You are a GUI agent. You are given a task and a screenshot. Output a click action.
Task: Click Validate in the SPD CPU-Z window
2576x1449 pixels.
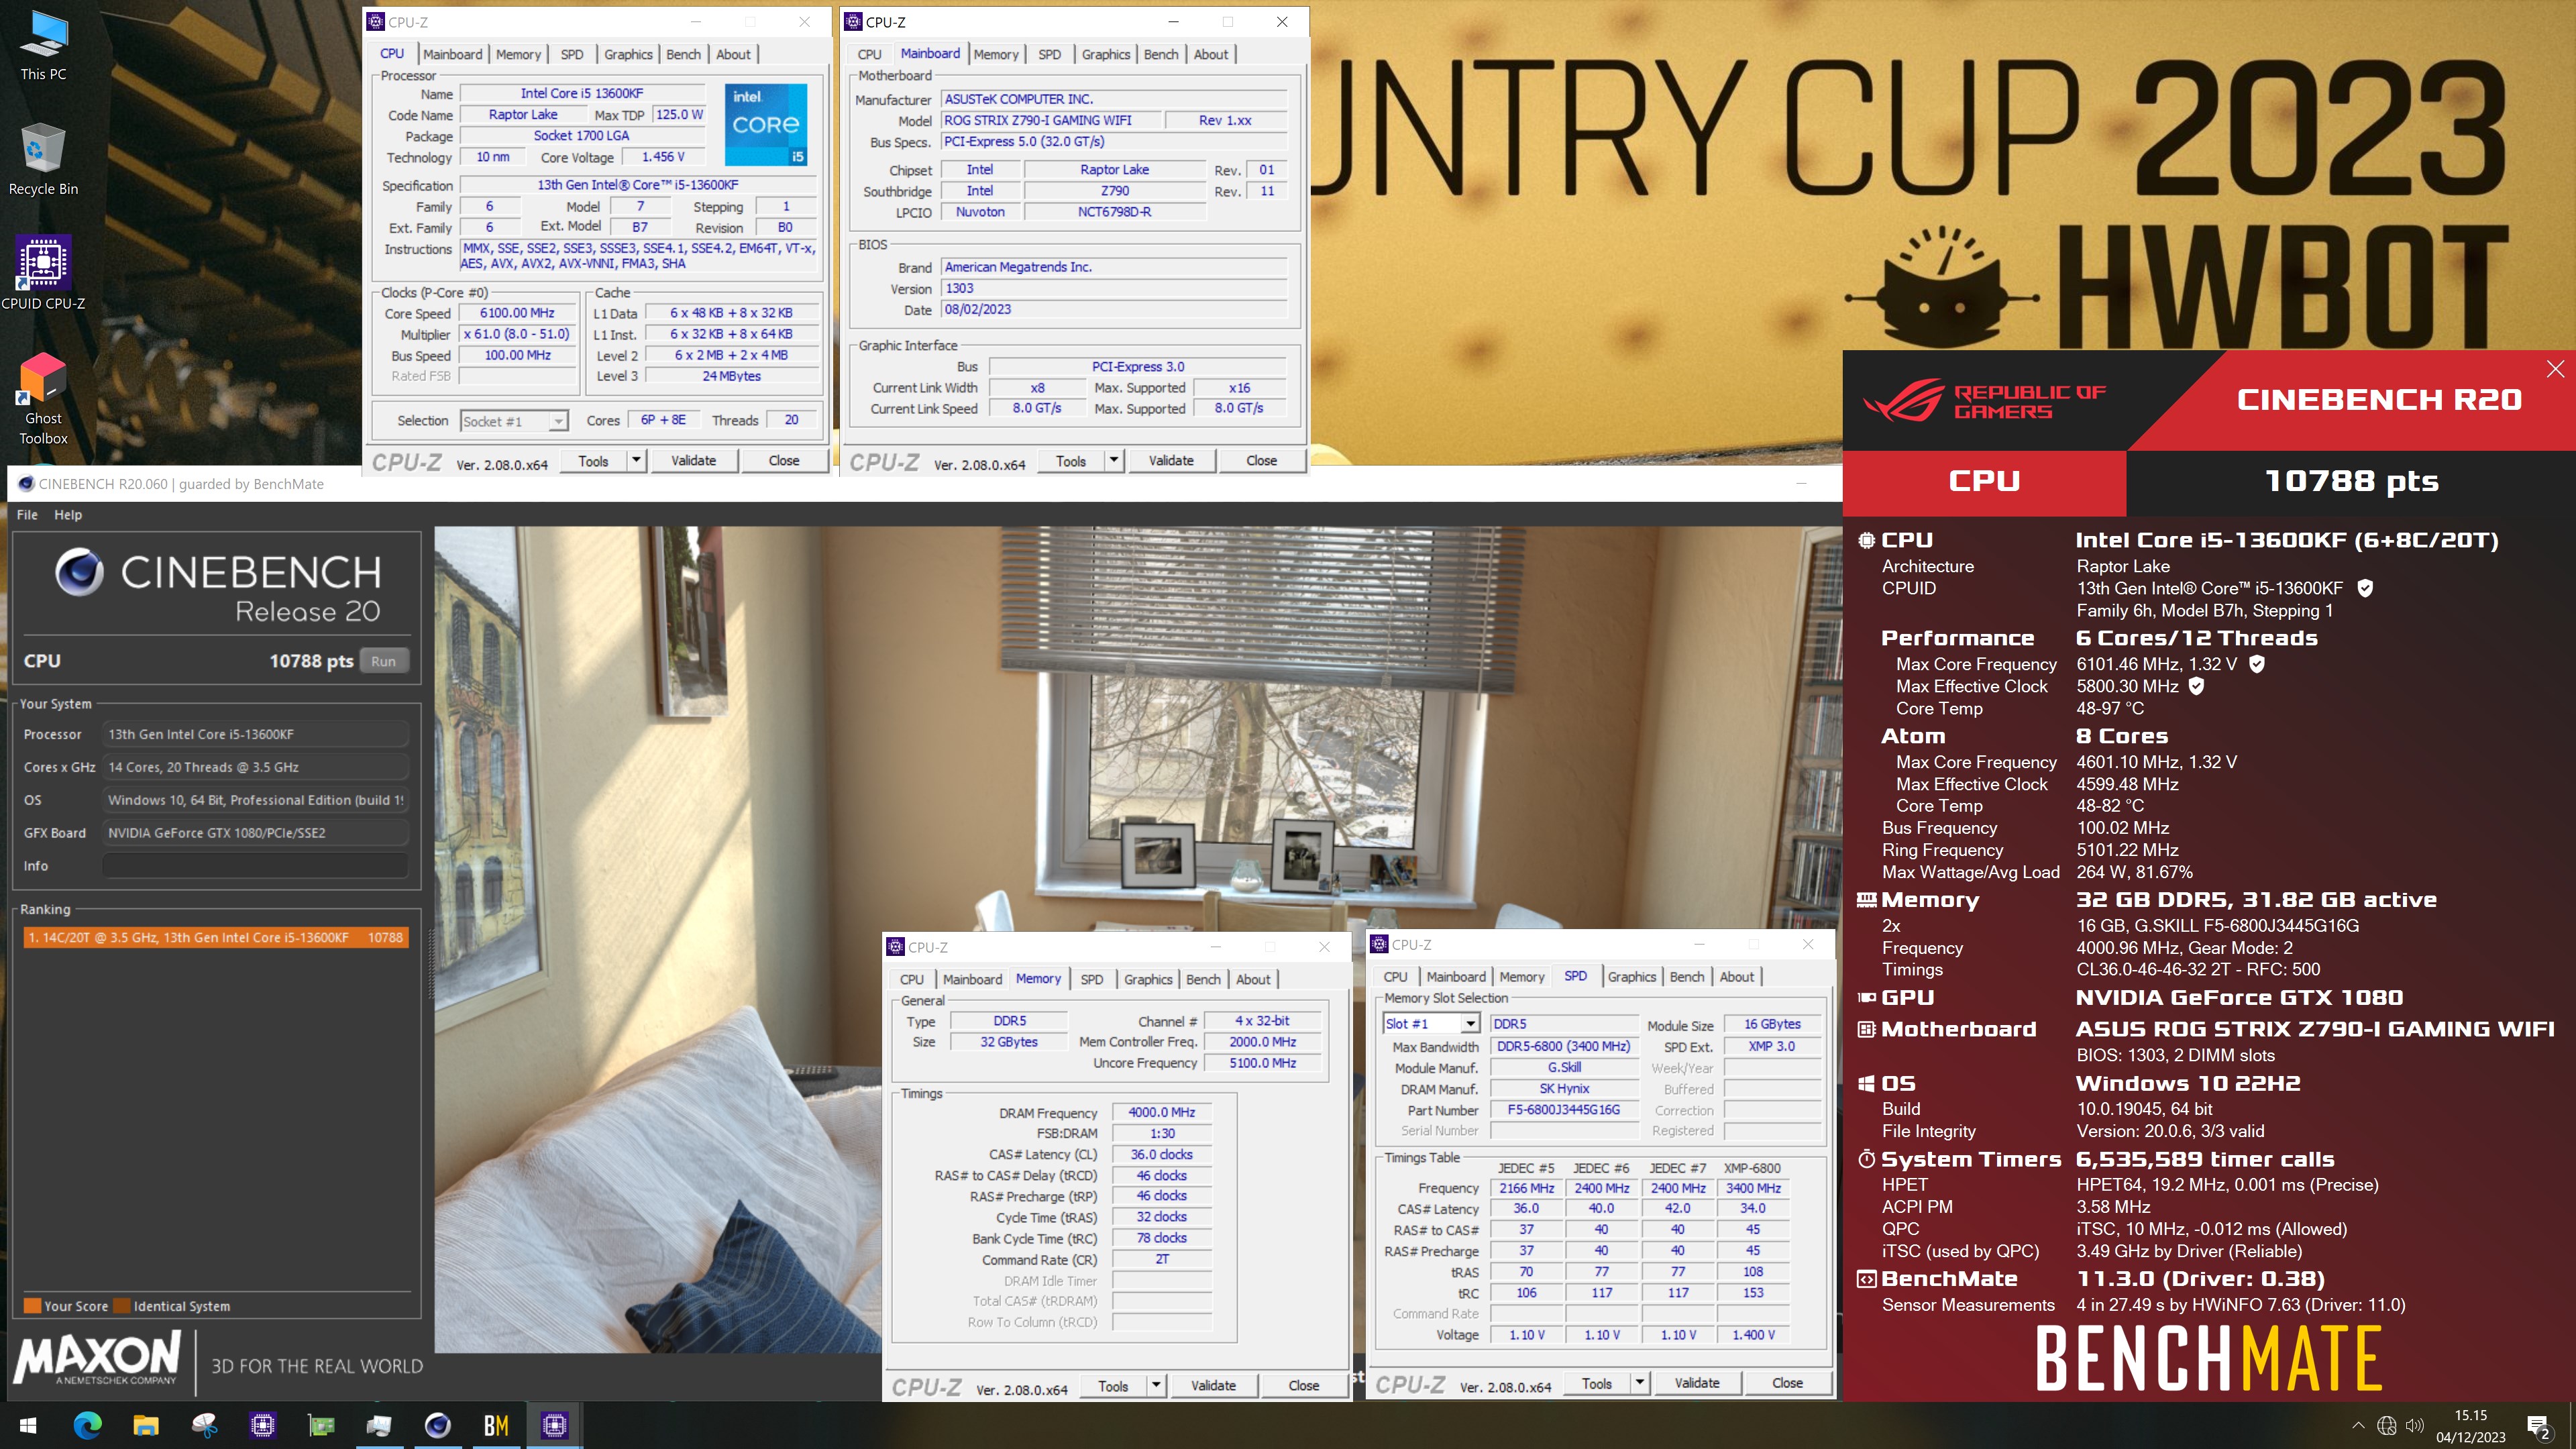(1697, 1383)
